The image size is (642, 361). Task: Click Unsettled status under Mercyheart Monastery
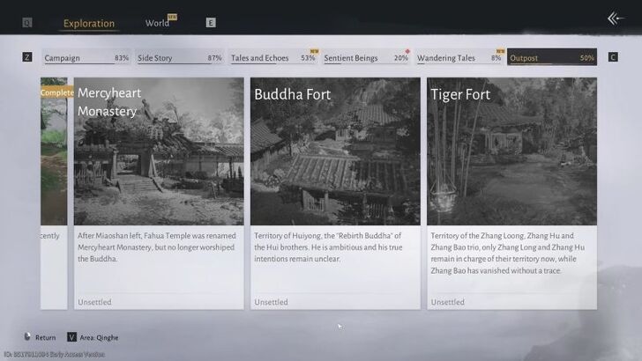[94, 302]
